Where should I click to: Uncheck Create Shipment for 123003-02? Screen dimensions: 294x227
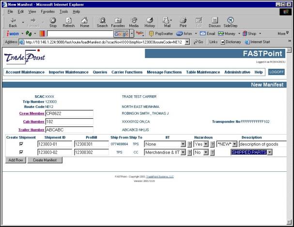(21, 152)
